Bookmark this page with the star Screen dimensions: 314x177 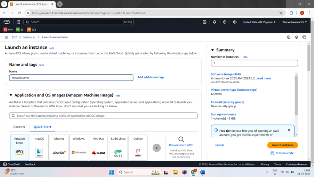click(281, 13)
